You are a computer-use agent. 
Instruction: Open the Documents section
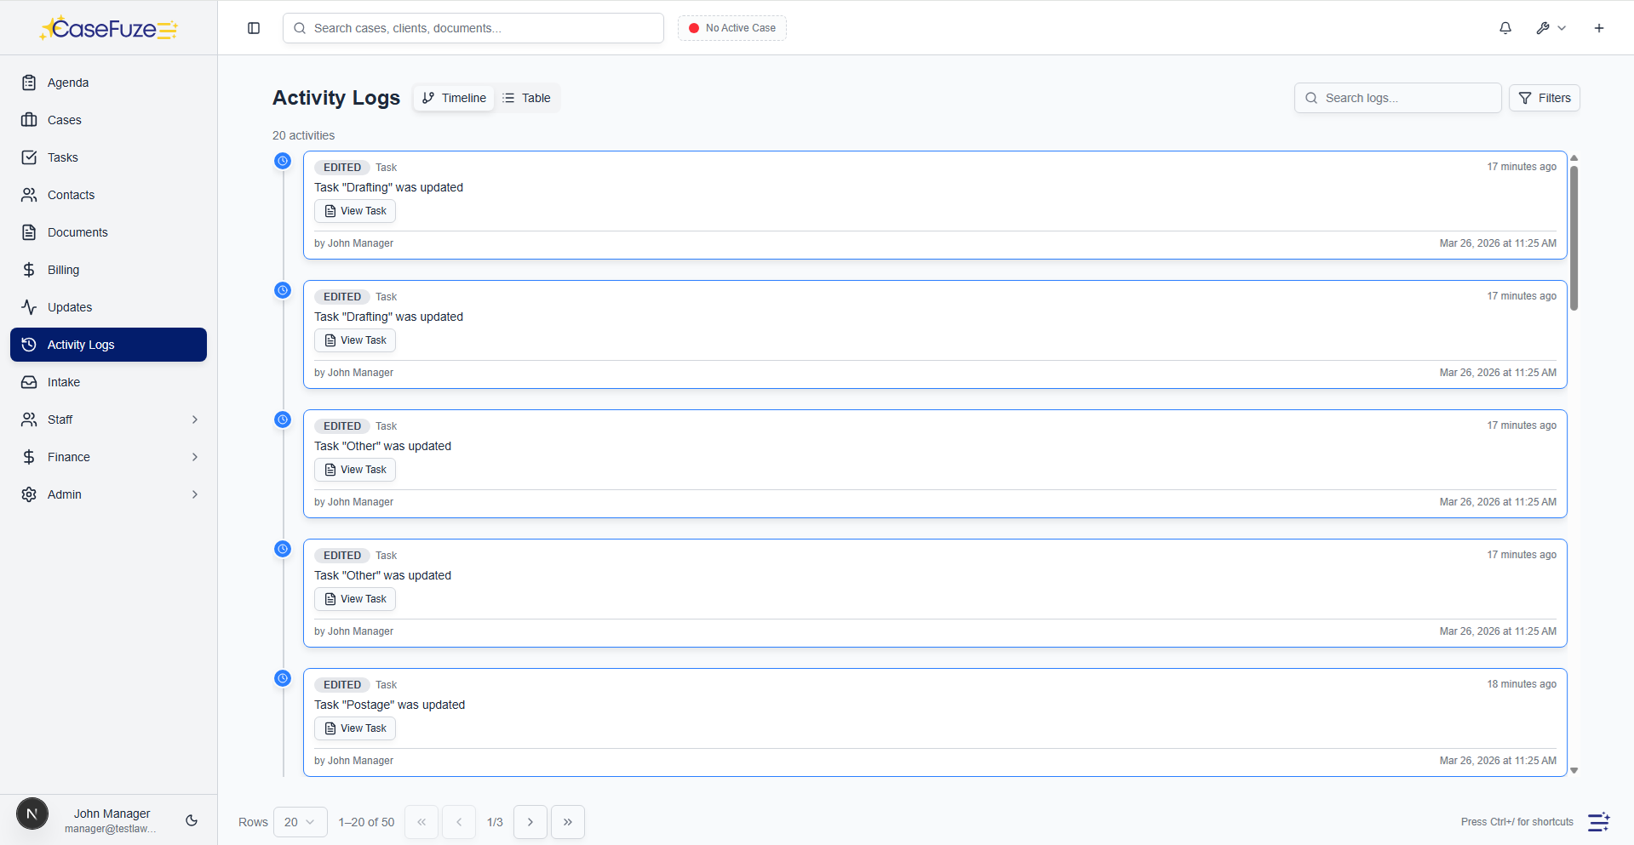(x=77, y=232)
